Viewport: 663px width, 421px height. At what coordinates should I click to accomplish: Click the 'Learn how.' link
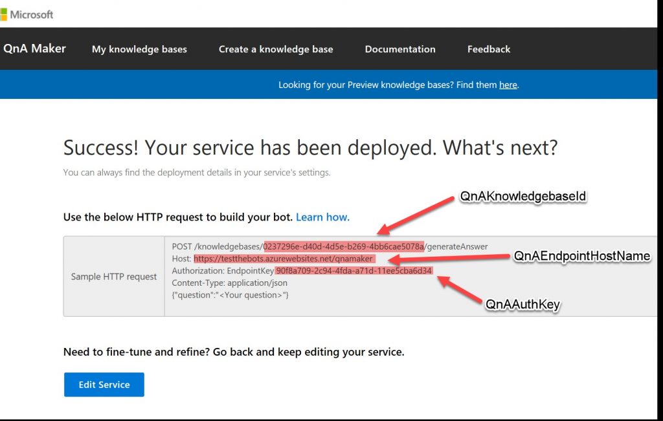coord(322,217)
